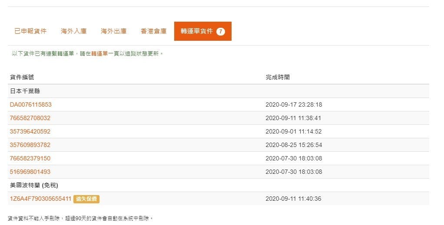The width and height of the screenshot is (444, 225).
Task: Click the 美國波特蘭 (免稅) group row
Action: tap(219, 185)
